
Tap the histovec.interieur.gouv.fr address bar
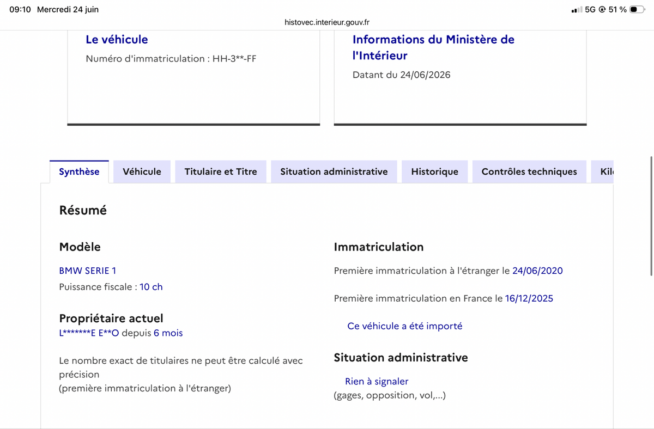tap(327, 22)
